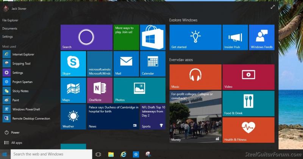The image size is (303, 159).
Task: Click the Everyday apps group heading
Action: [x=181, y=60]
